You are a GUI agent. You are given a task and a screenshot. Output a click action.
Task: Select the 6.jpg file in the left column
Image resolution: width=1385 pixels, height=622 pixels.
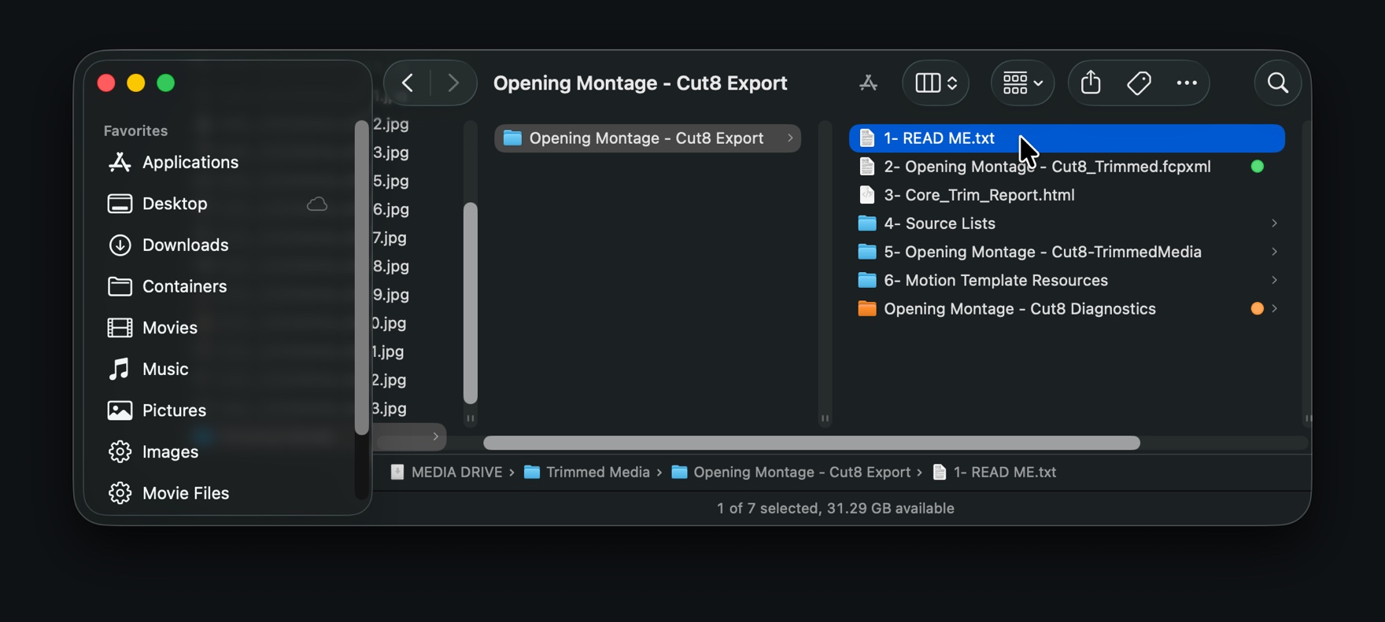(x=391, y=209)
